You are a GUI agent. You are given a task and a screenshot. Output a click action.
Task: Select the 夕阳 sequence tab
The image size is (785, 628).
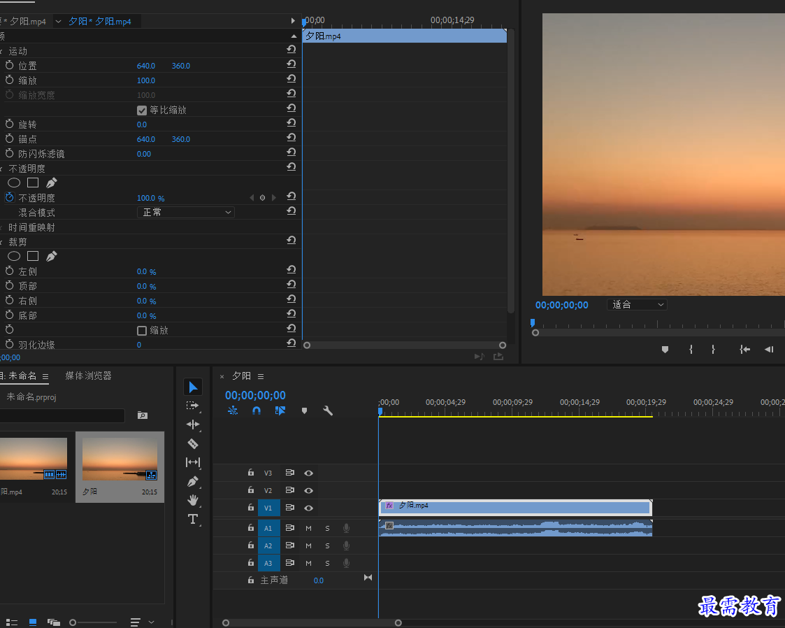[241, 376]
